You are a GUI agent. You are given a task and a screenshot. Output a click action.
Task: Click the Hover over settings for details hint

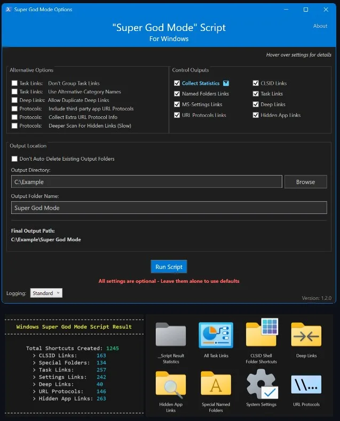(299, 55)
